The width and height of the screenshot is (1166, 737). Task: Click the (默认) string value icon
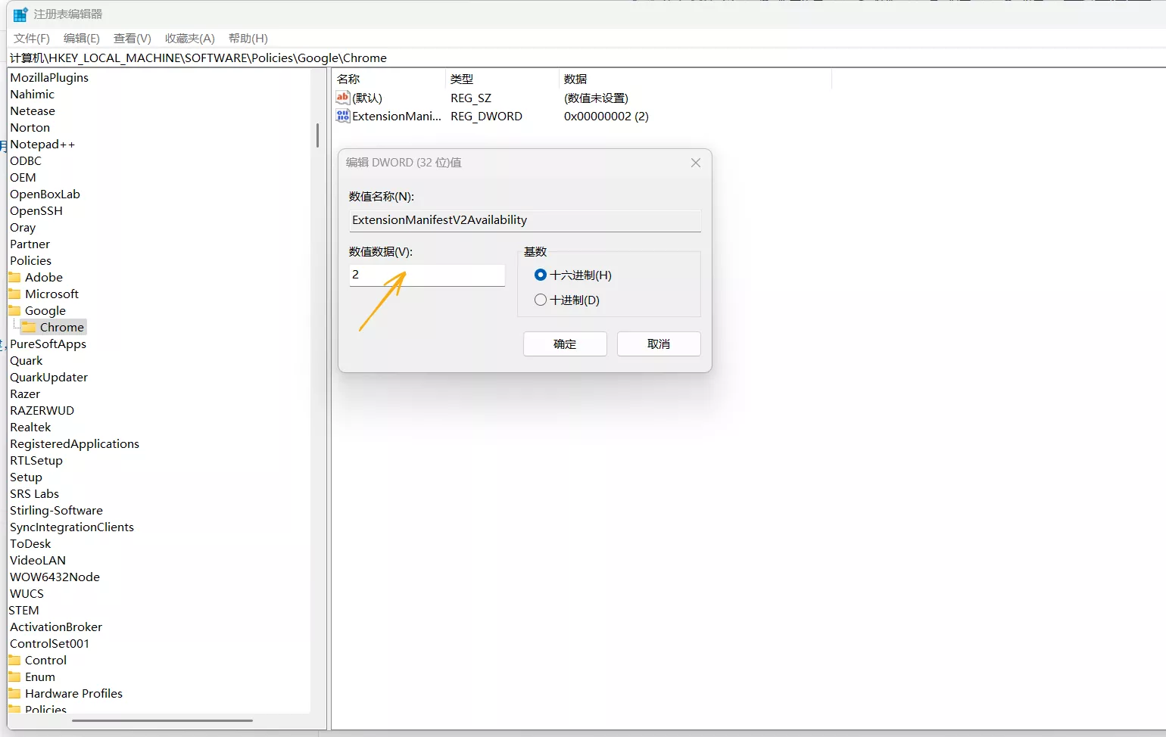(343, 98)
